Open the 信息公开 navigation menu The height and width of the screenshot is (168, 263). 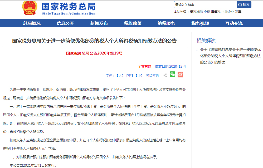pos(65,23)
